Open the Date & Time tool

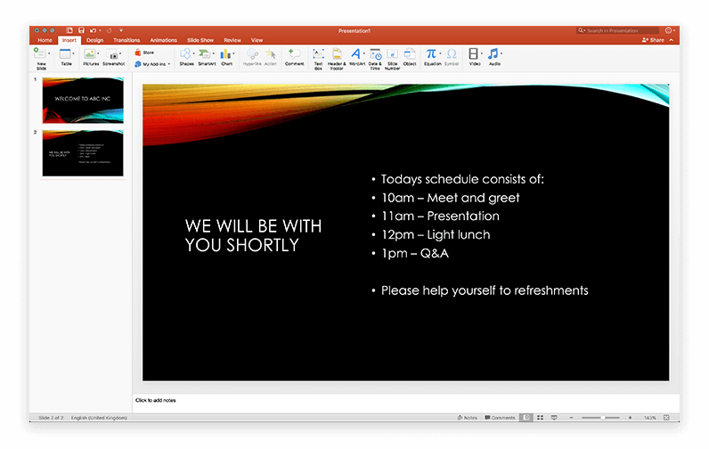coord(375,55)
